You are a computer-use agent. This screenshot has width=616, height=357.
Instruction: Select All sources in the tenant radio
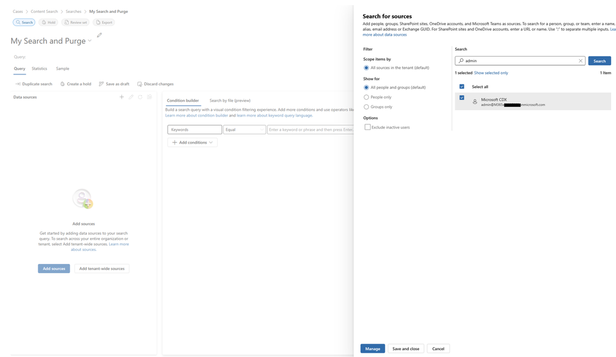click(x=366, y=68)
